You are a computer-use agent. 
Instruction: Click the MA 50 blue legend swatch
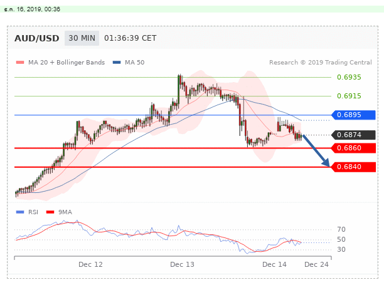[x=117, y=63]
